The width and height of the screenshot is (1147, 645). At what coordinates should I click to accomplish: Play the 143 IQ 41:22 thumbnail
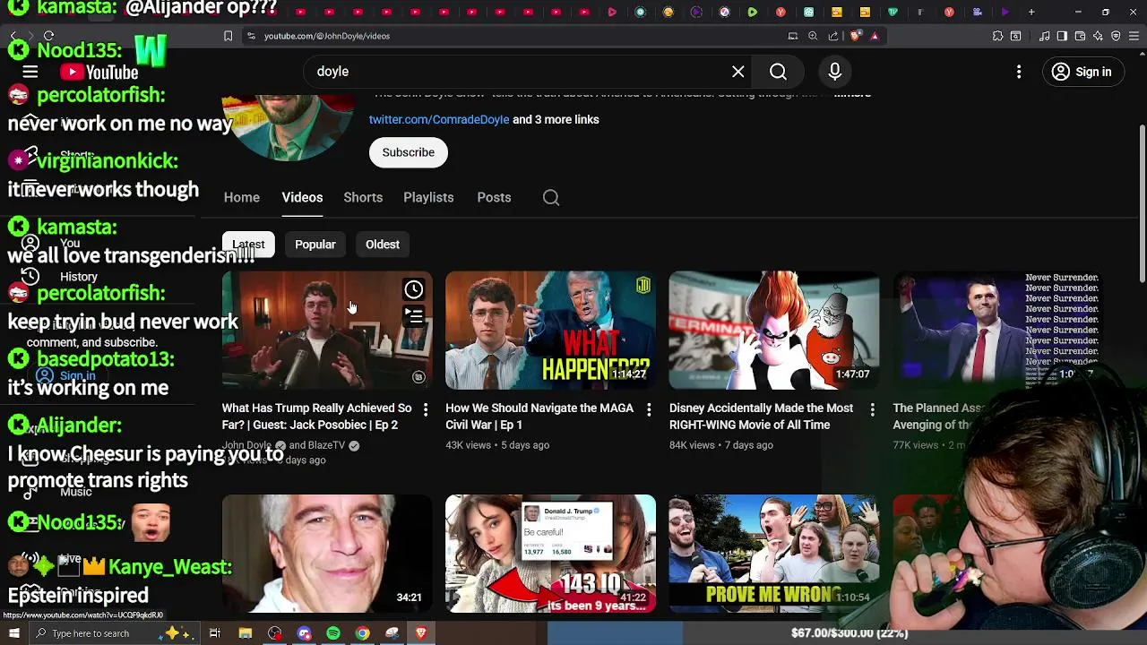[550, 554]
